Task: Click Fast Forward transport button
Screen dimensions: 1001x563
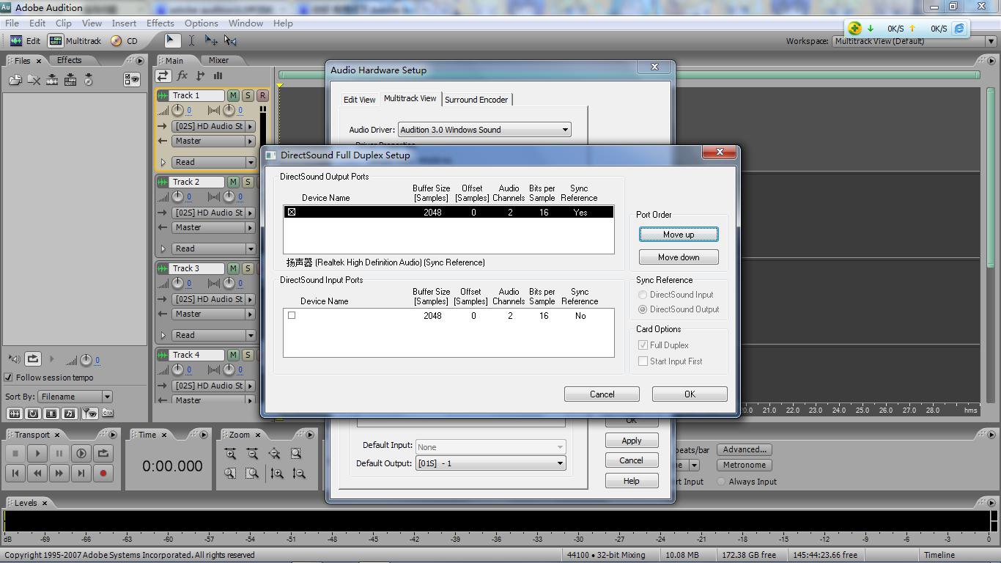Action: [x=59, y=474]
